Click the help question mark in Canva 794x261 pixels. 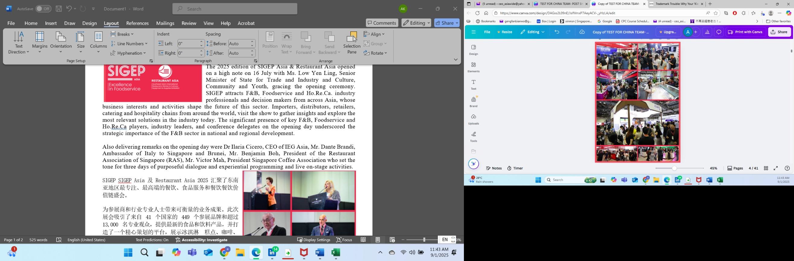pyautogui.click(x=787, y=168)
